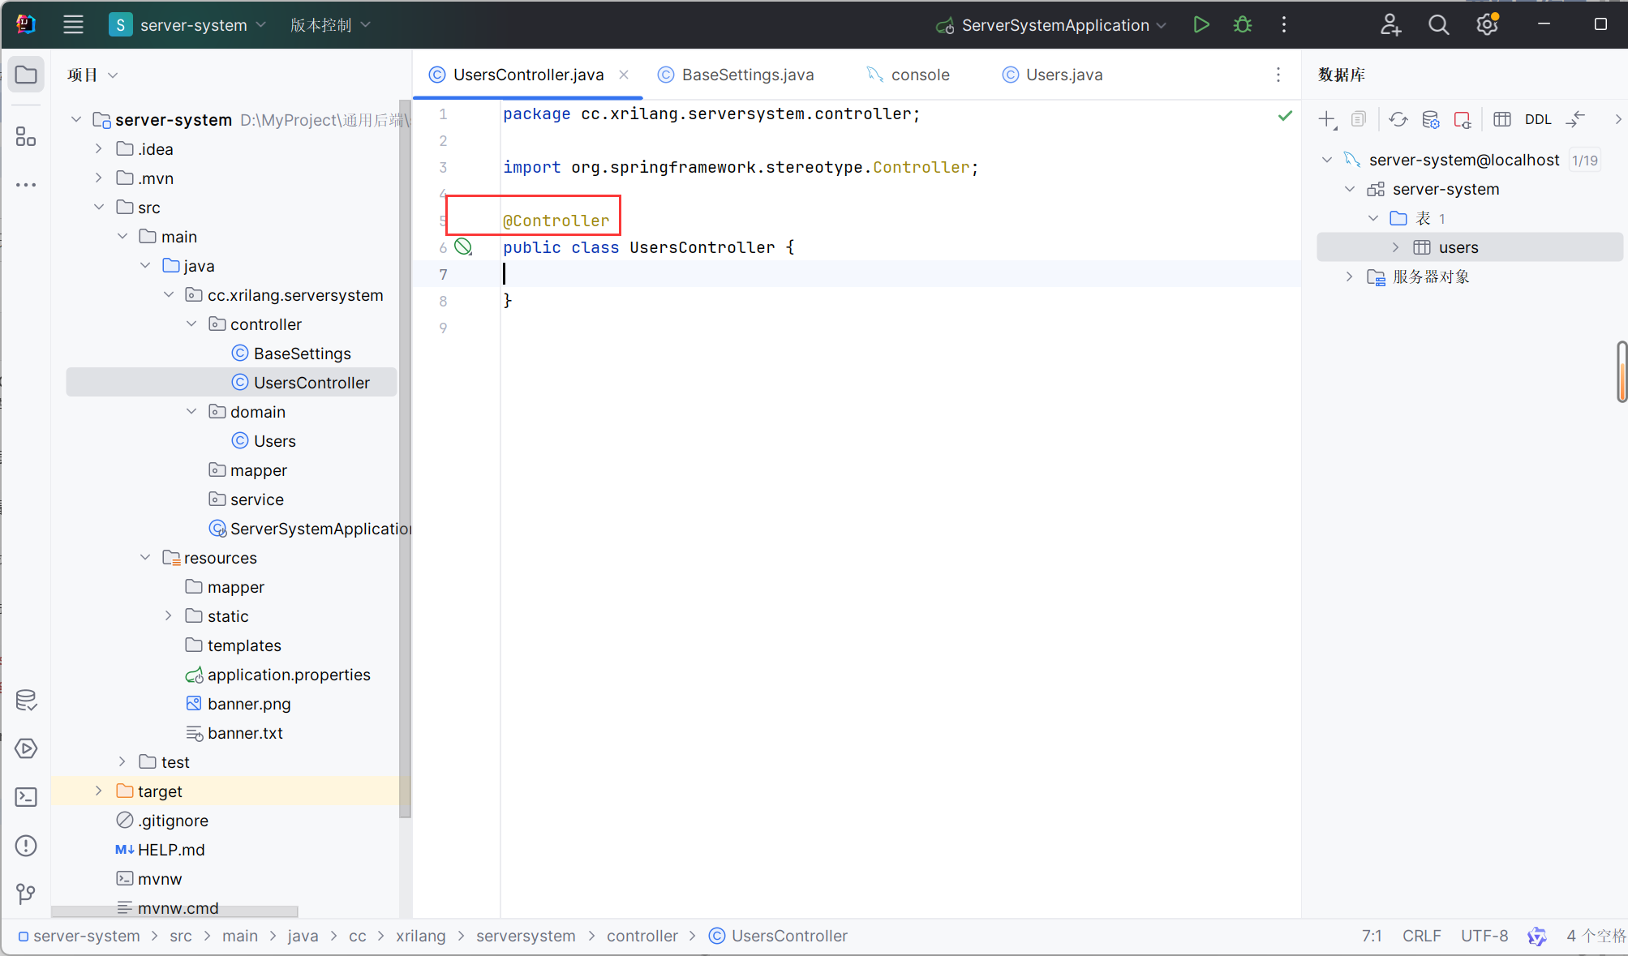Viewport: 1628px width, 956px height.
Task: Click the no-Spring-bean gutter icon on line 6
Action: (463, 247)
